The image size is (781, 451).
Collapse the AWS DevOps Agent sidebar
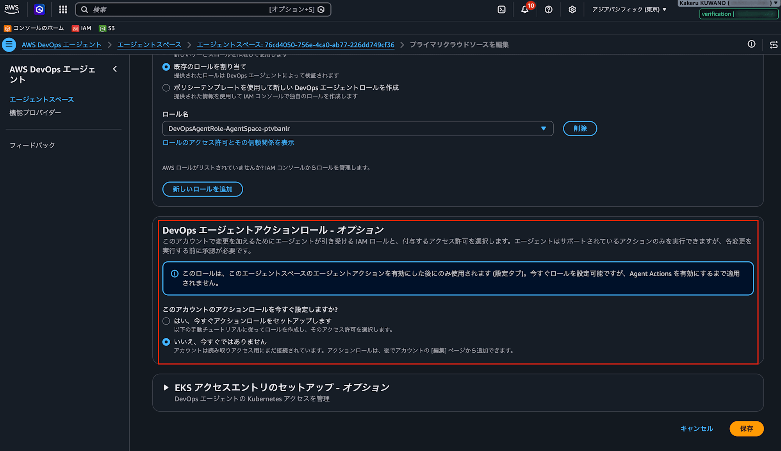(115, 69)
